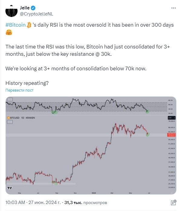Click the @CryptoJelleNL handle

click(x=37, y=14)
